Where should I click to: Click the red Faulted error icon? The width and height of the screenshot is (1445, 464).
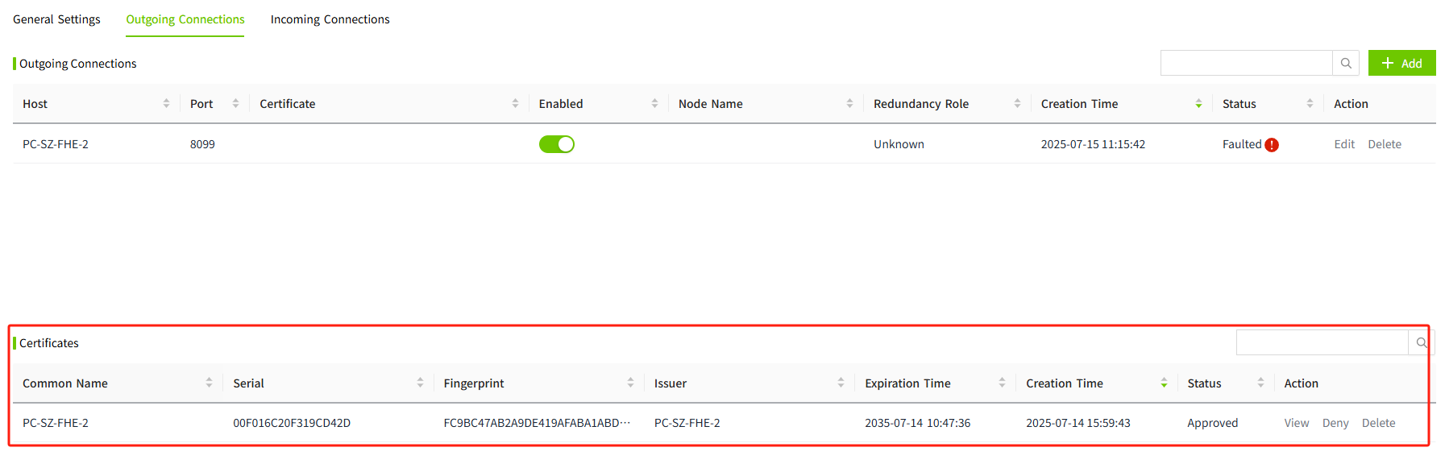tap(1272, 145)
